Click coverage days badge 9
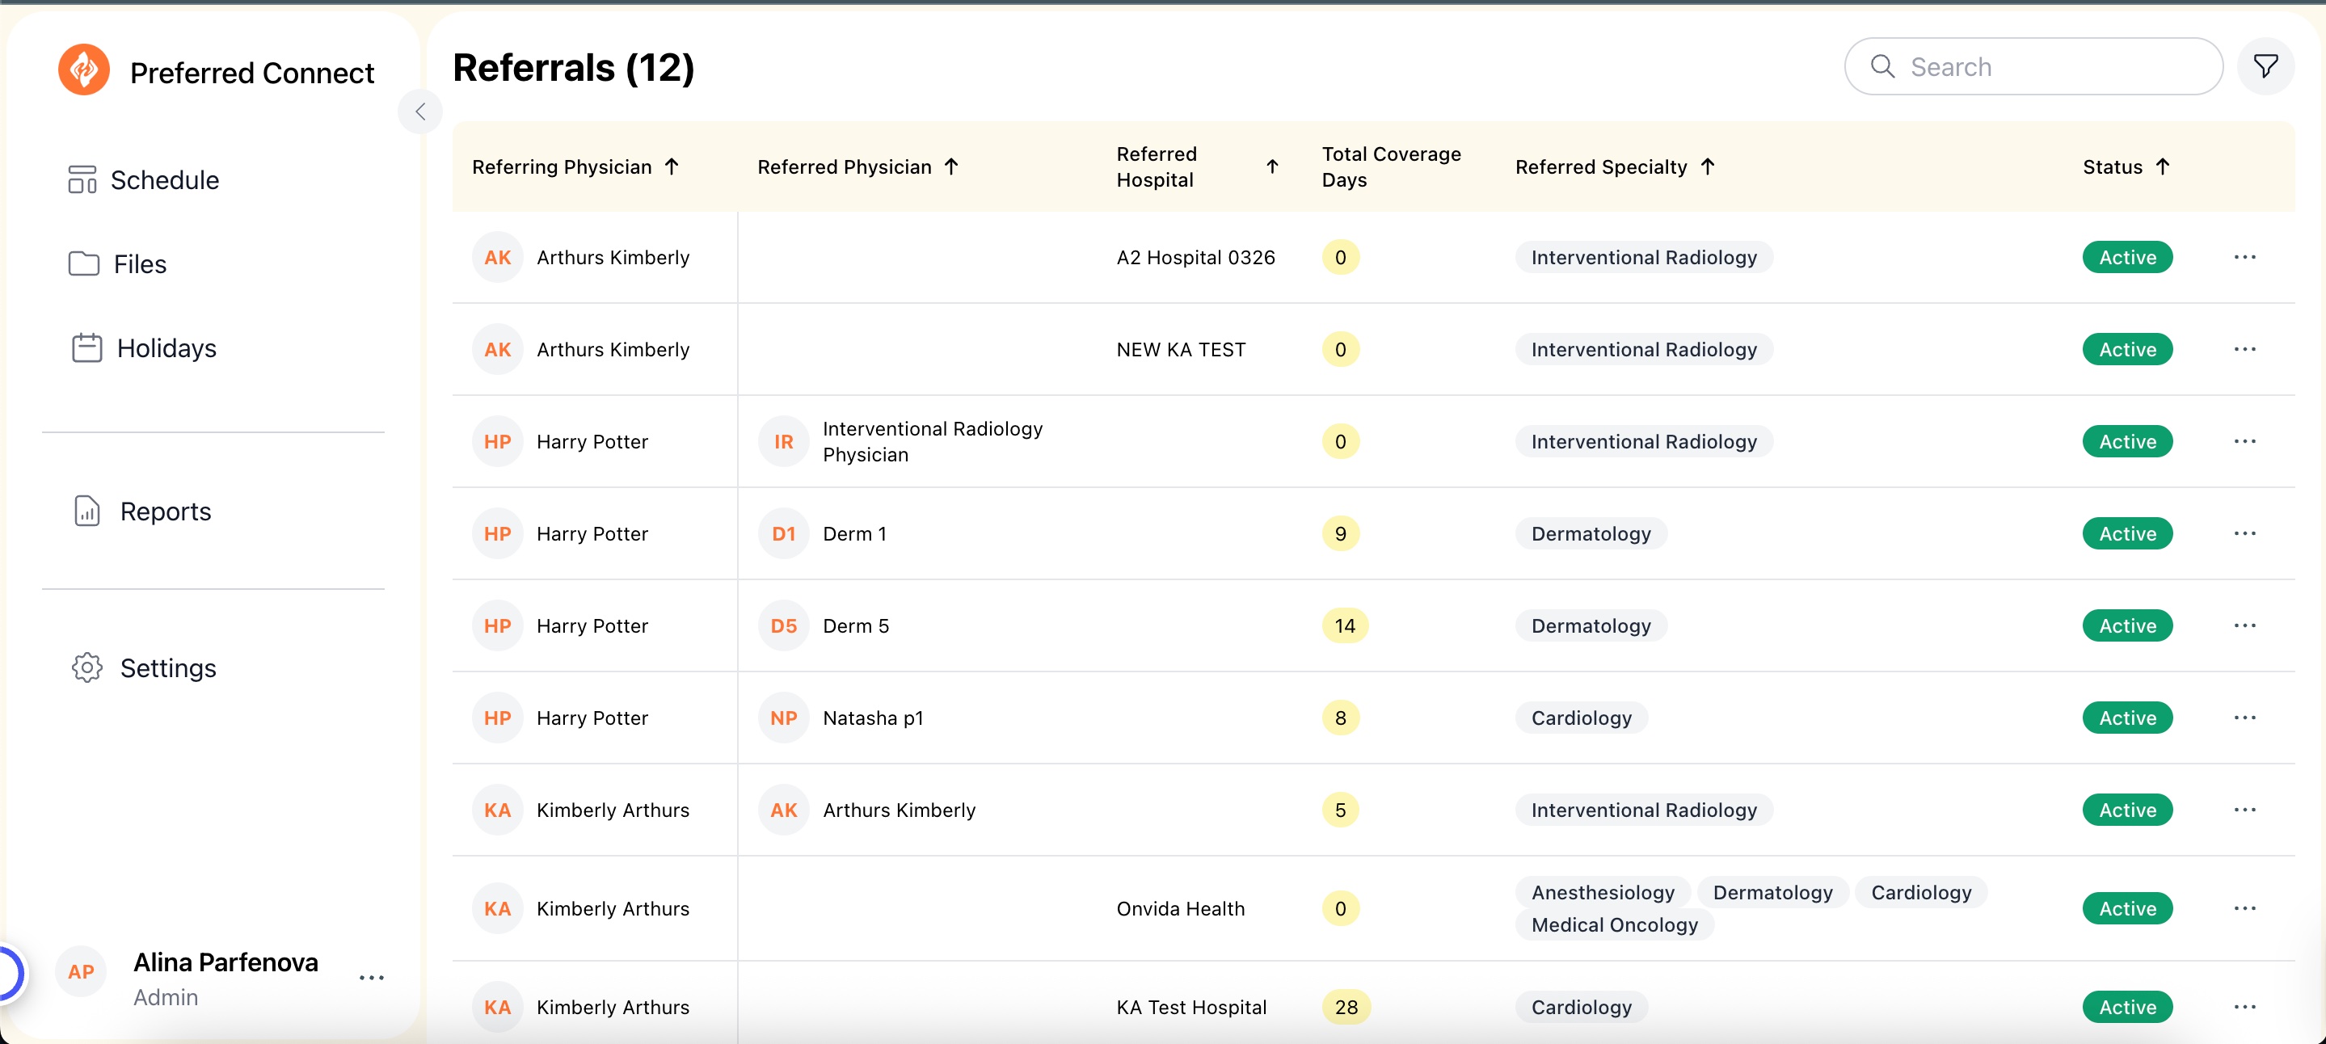Screen dimensions: 2326x1044 tap(1340, 534)
